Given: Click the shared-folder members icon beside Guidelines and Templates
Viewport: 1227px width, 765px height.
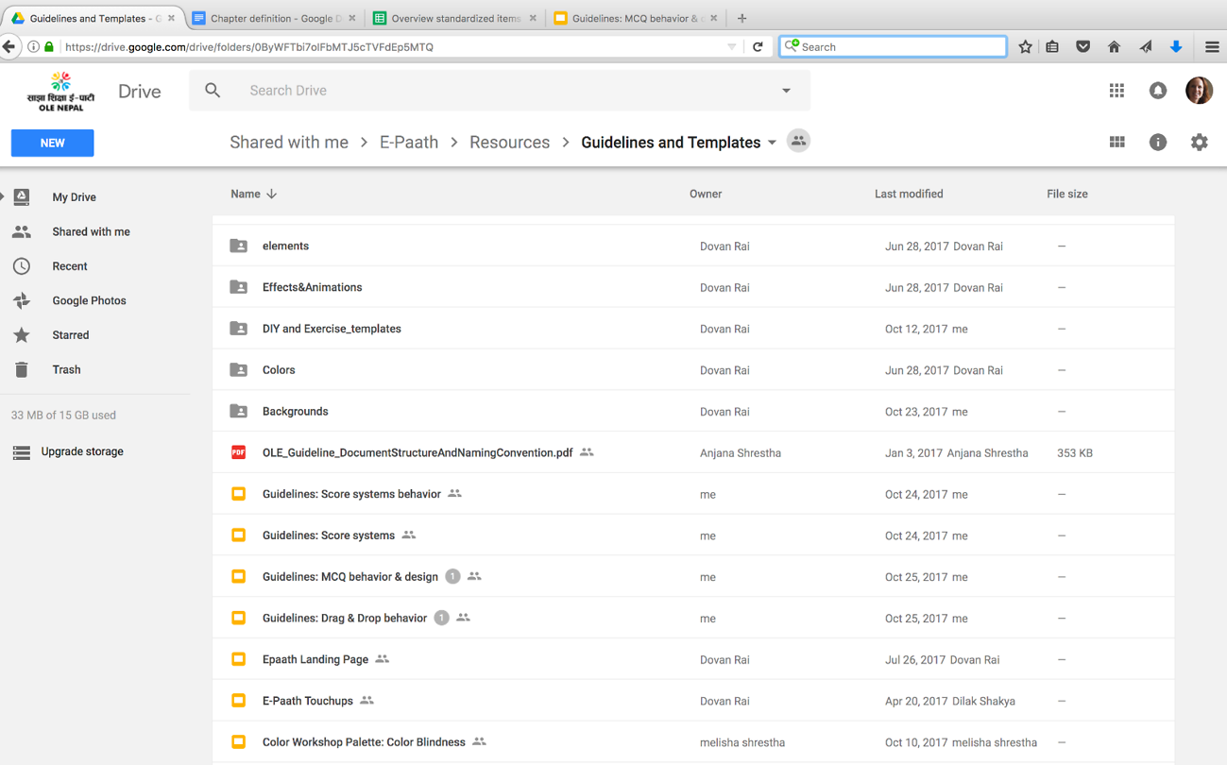Looking at the screenshot, I should pyautogui.click(x=798, y=142).
